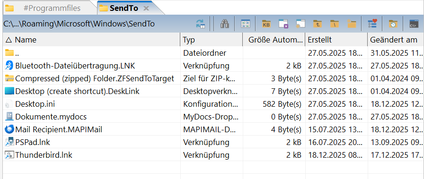Select Compressed (zipped) Folder.ZFSendToTarget

point(95,78)
